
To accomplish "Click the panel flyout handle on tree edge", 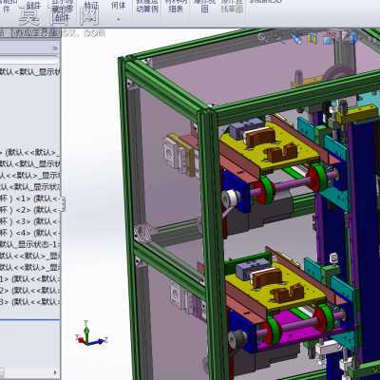I will point(63,203).
